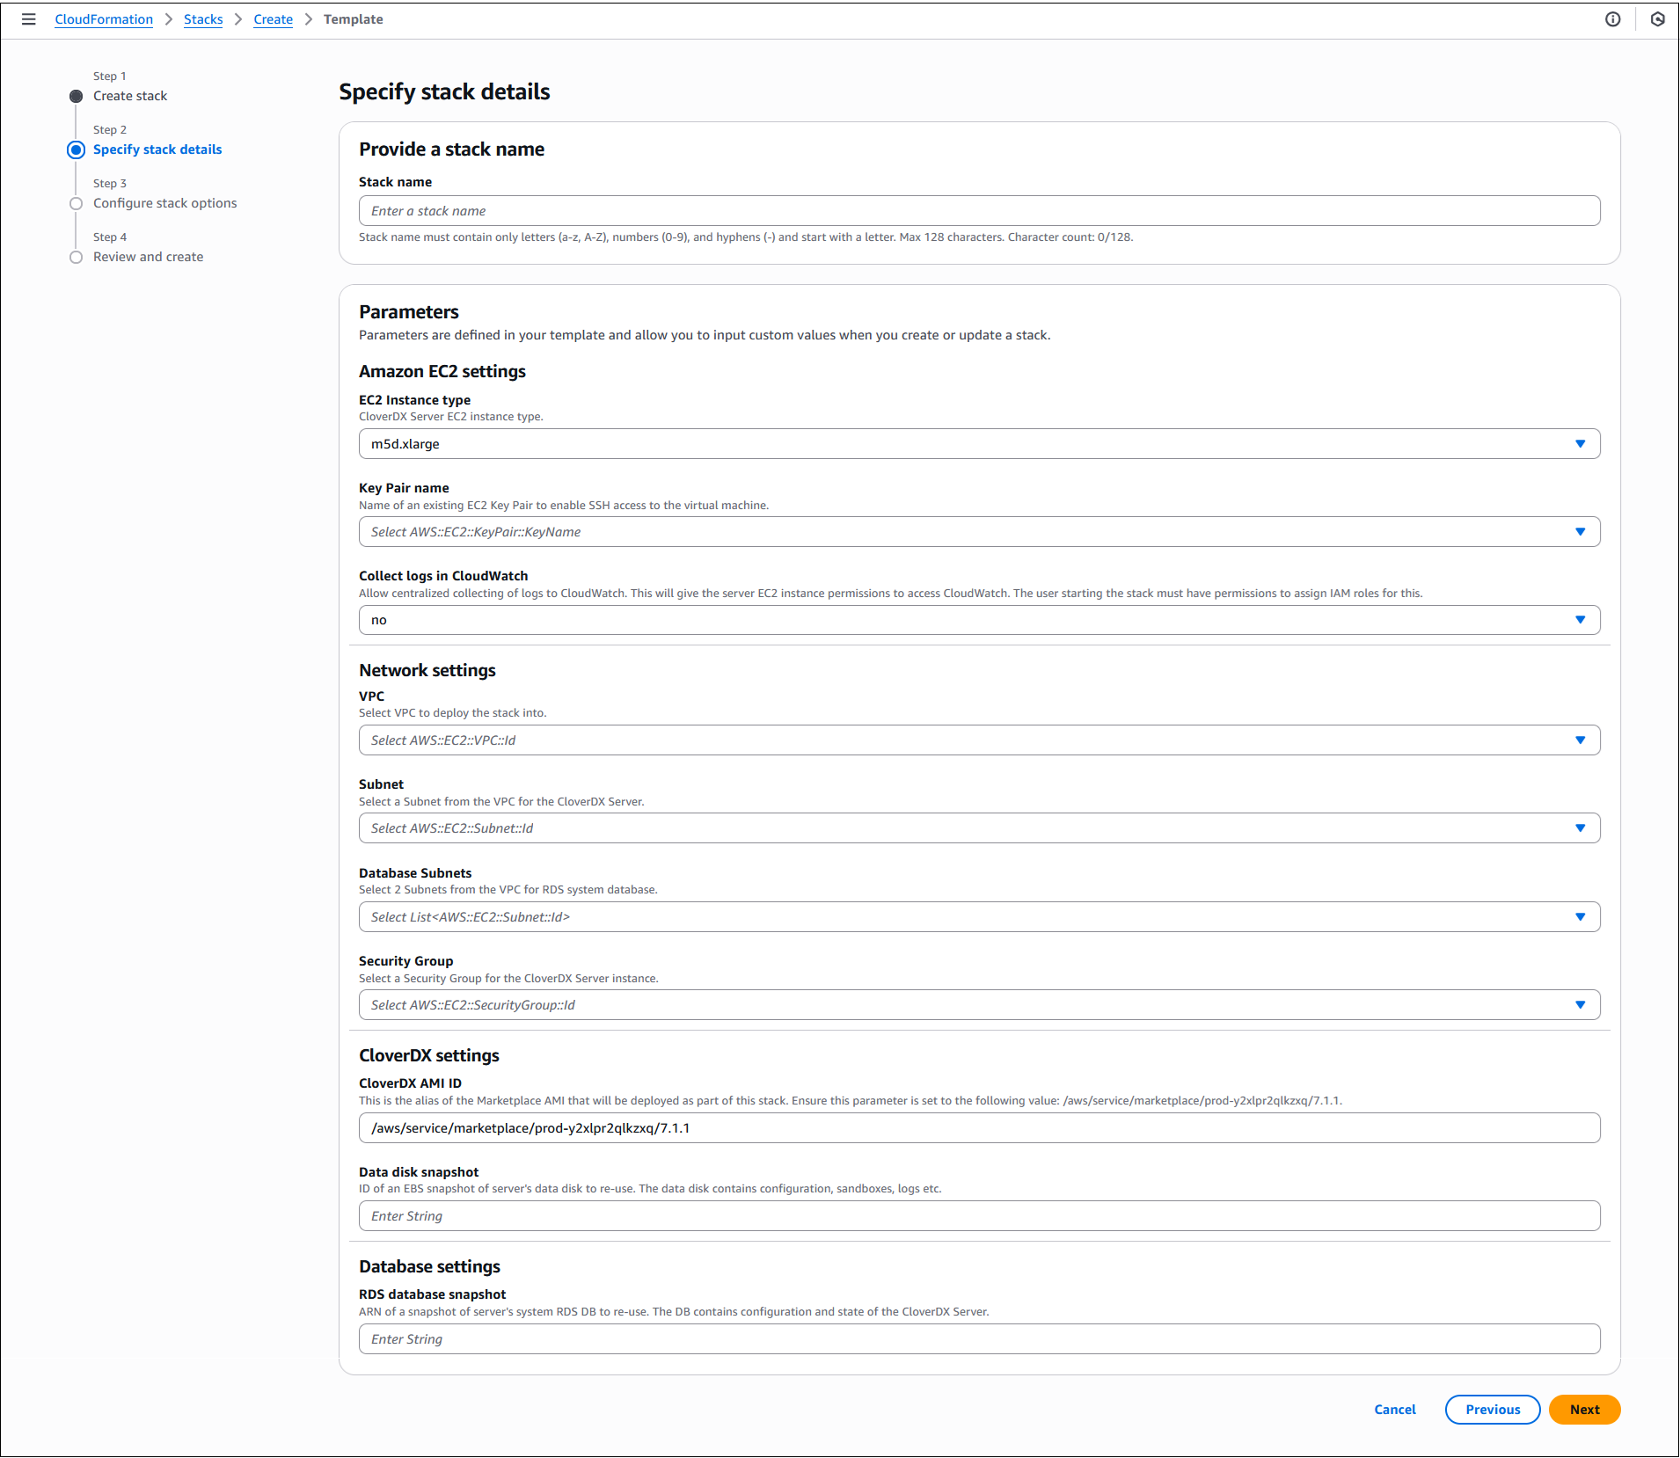
Task: Open the Key Pair name dropdown
Action: point(1581,531)
